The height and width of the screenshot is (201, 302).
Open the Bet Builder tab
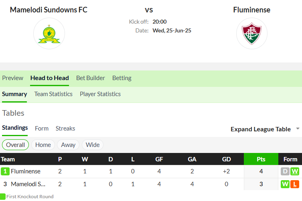point(91,78)
